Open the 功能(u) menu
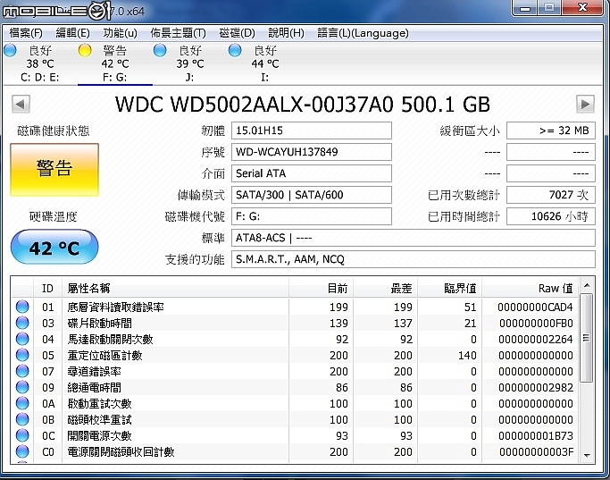 coord(120,33)
